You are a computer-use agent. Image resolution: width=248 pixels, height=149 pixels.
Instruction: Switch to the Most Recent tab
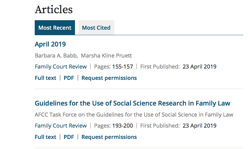point(55,28)
